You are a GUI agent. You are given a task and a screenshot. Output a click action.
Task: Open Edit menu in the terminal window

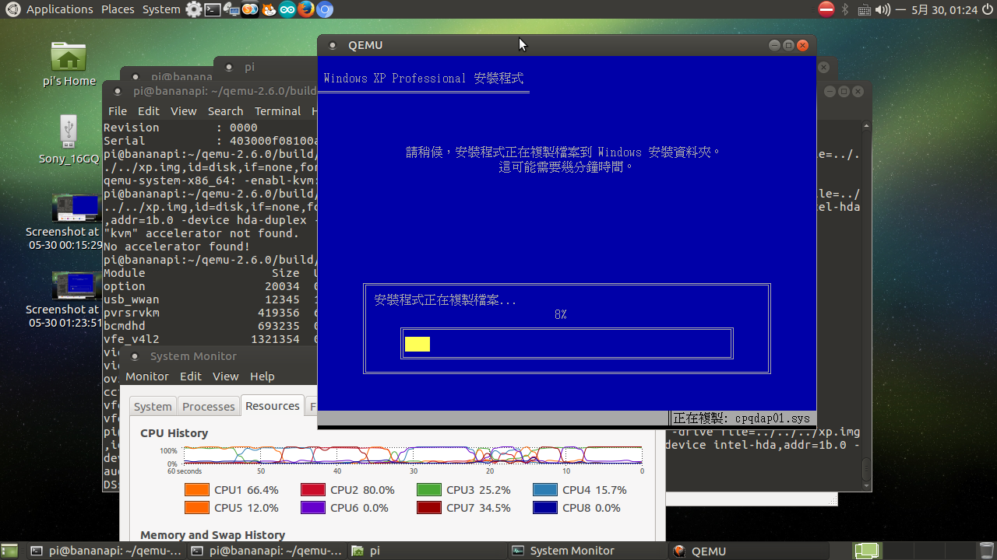coord(149,111)
